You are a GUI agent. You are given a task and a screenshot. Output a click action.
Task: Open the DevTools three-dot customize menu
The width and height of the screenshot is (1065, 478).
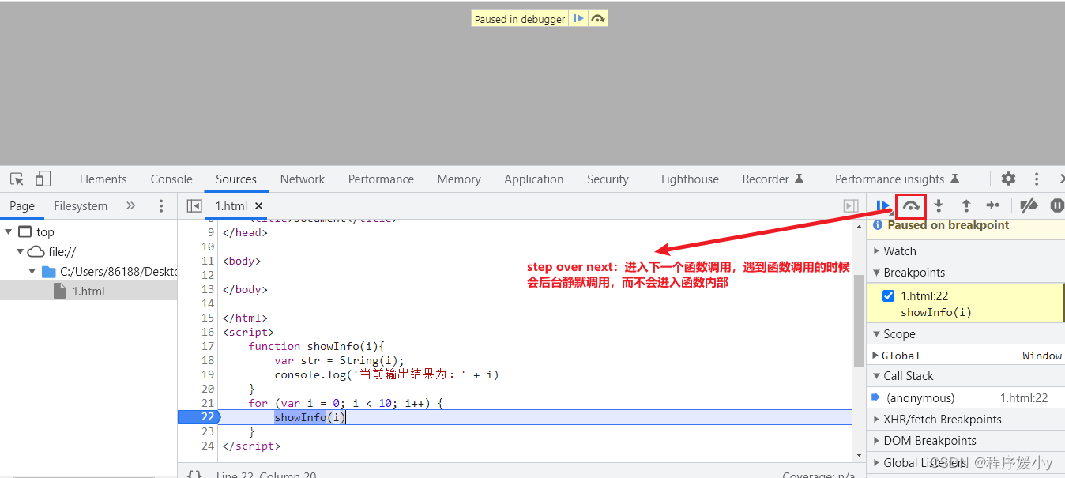pyautogui.click(x=1037, y=179)
